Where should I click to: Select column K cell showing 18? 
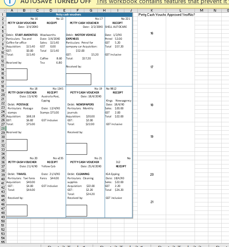coord(152,105)
